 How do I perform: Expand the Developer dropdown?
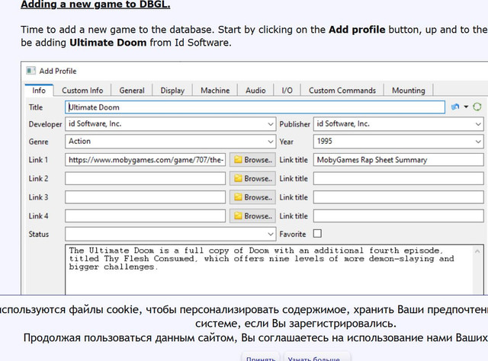click(270, 124)
